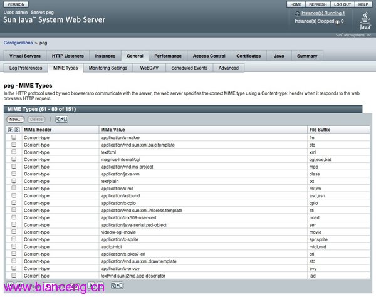Click the VERSION button

tap(16, 4)
